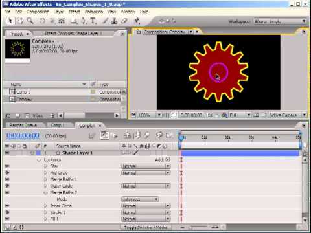Click the Toggle Switches / Modes button
311x233 pixels.
(146, 227)
